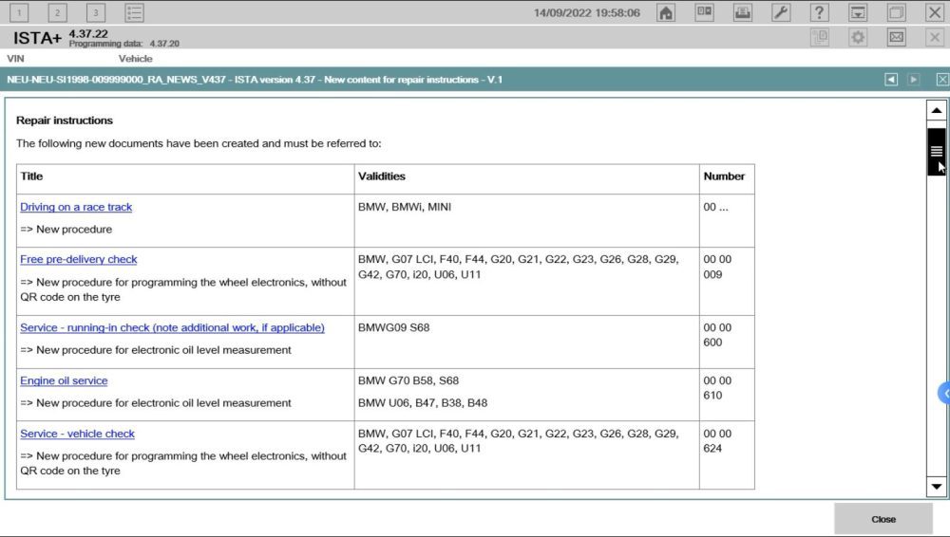Open the side-by-side panels icon
The image size is (950, 537).
(704, 12)
